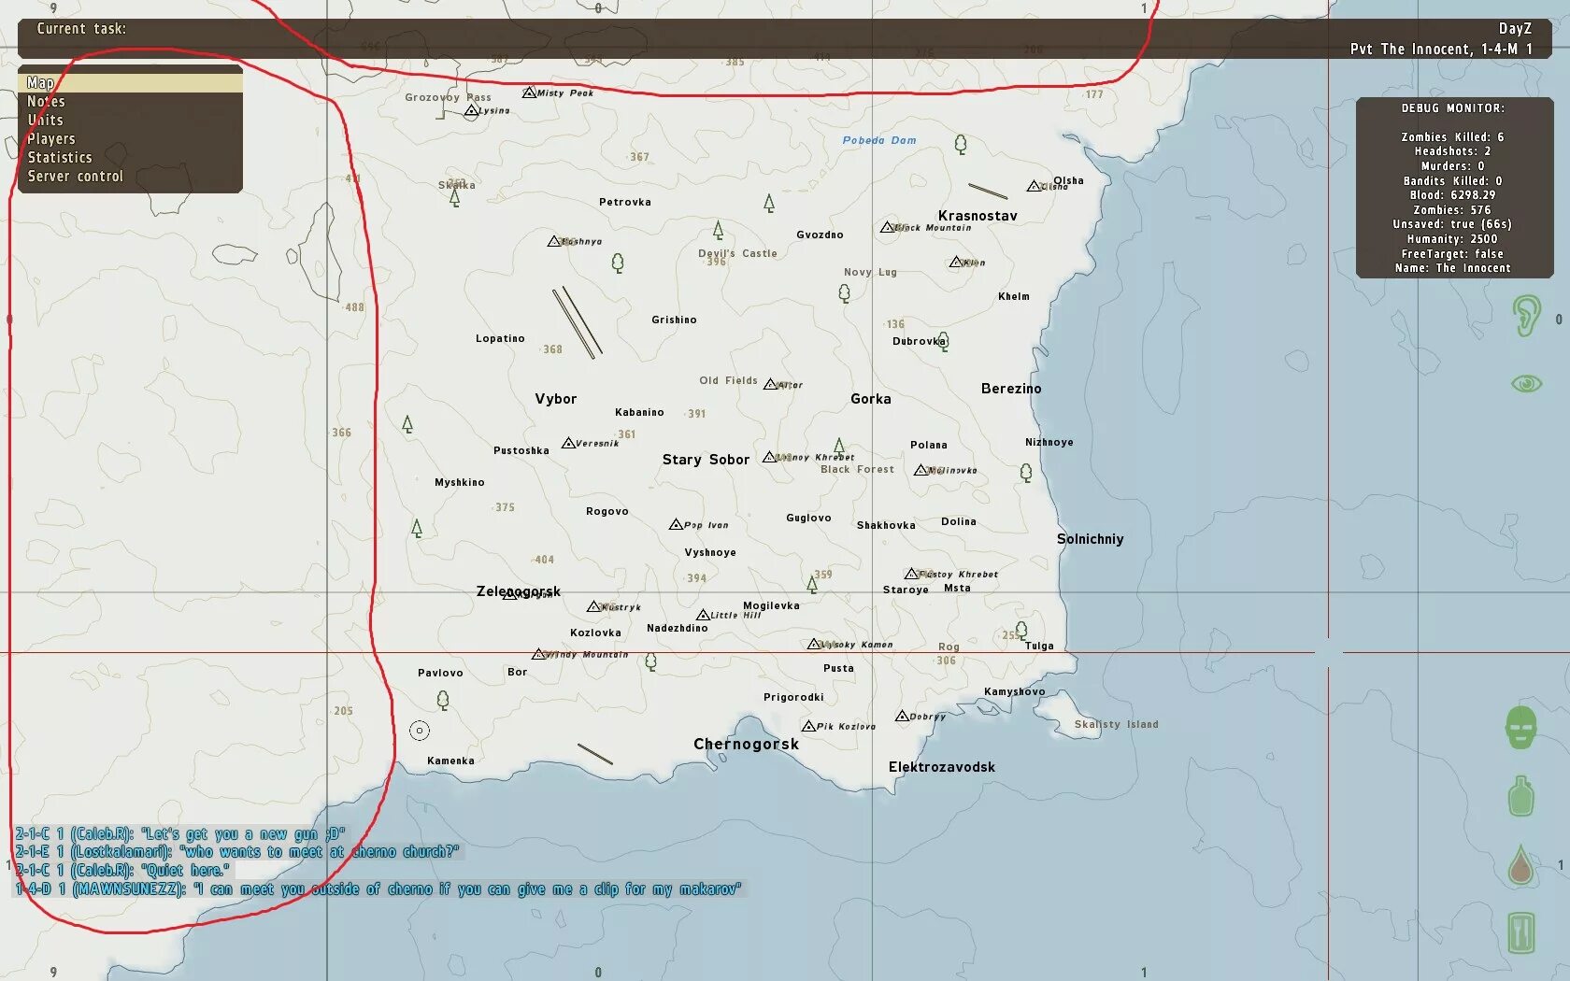Click the Zelenogorsk town label
Viewport: 1570px width, 981px height.
click(519, 591)
